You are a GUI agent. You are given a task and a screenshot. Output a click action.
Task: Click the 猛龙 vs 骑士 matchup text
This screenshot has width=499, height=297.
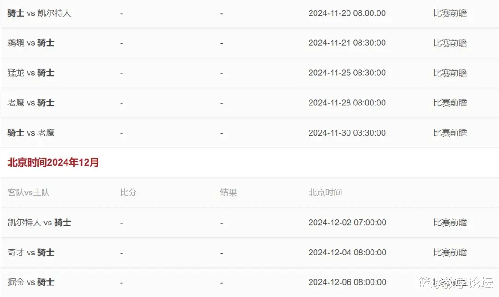coord(31,73)
